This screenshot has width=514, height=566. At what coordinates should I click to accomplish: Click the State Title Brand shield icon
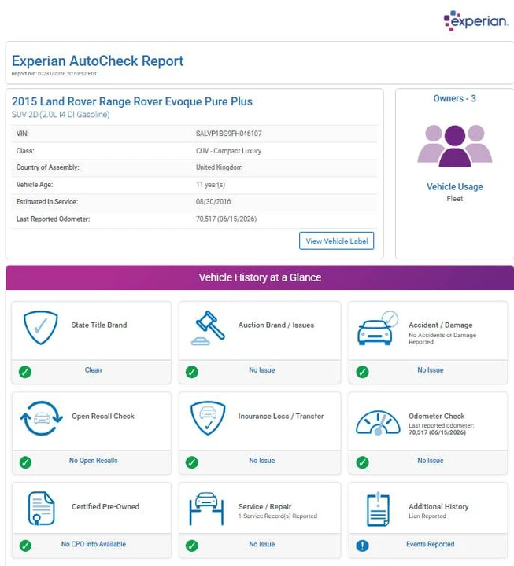[41, 328]
